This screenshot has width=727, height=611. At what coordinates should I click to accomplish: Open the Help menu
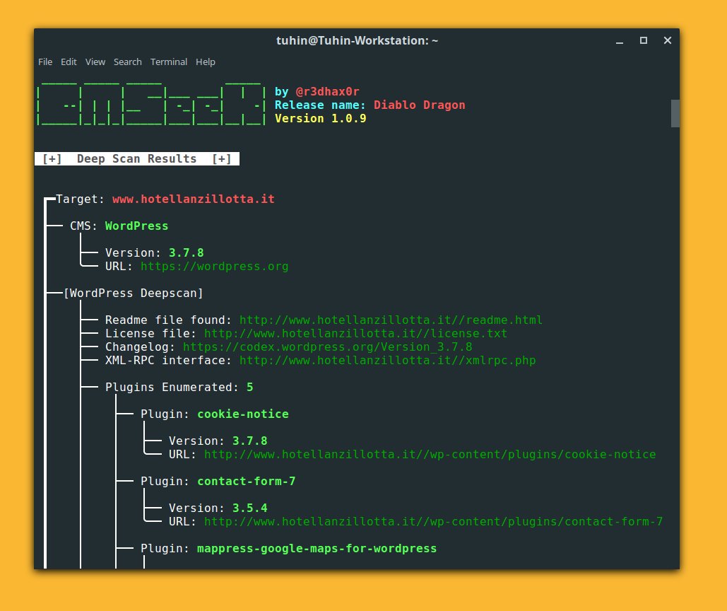tap(206, 62)
